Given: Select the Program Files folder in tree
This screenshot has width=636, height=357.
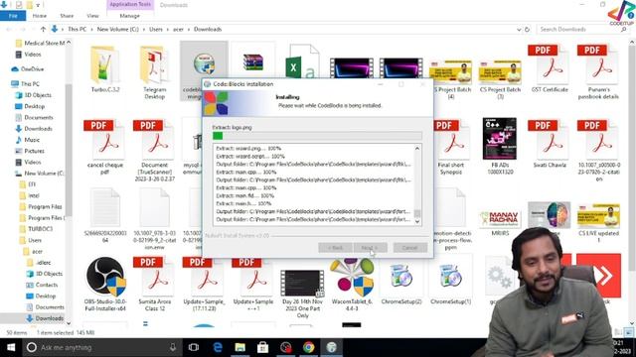Looking at the screenshot, I should pos(41,206).
